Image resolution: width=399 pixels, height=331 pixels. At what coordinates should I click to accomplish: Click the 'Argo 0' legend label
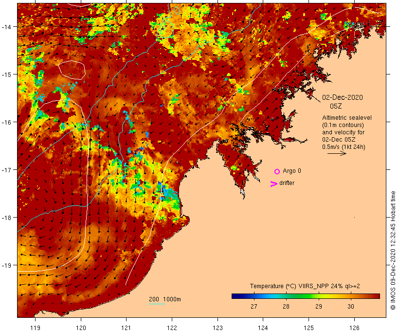pos(292,171)
